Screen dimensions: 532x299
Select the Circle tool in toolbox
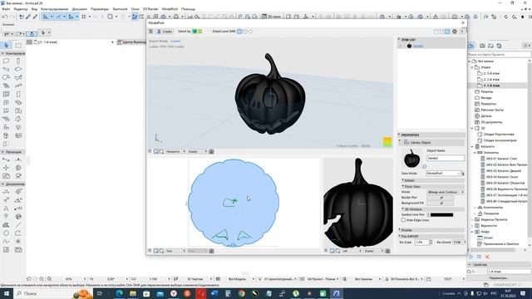tap(6, 233)
